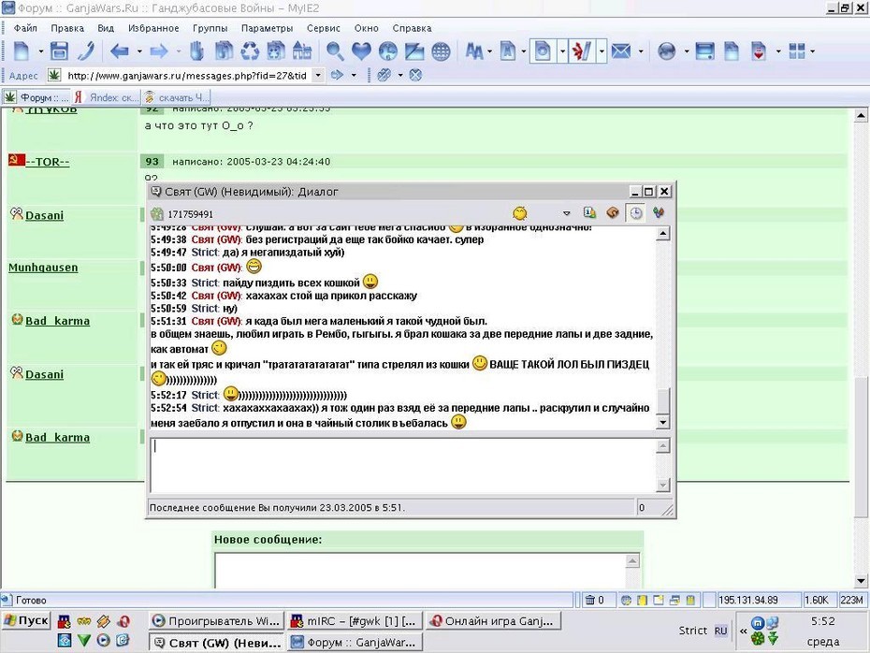Image resolution: width=870 pixels, height=653 pixels.
Task: Open the --TOR-- user profile link
Action: tap(48, 162)
